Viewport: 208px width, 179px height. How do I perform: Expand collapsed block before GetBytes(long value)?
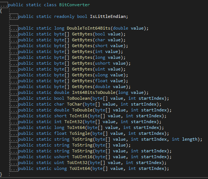14,57
